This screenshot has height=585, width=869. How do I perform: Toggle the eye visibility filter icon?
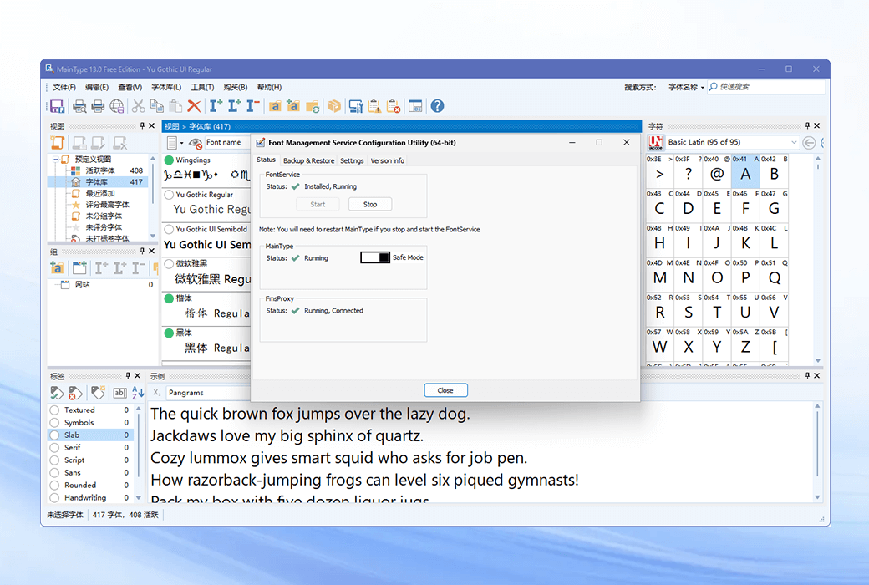point(195,143)
